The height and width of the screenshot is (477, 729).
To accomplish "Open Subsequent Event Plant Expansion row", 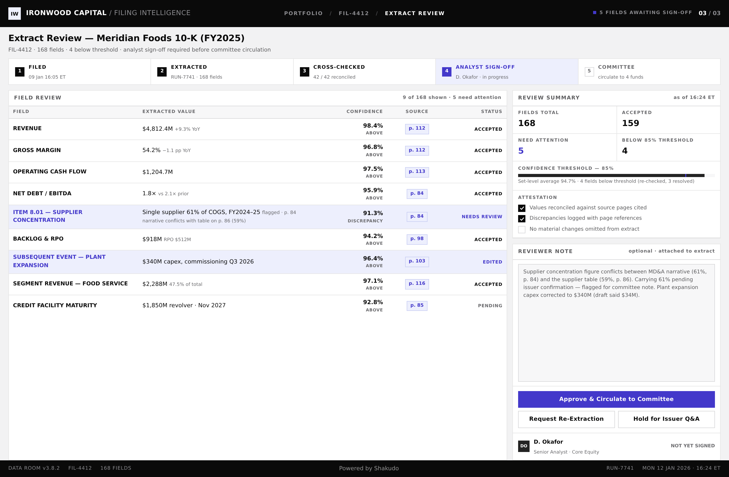I will 257,262.
